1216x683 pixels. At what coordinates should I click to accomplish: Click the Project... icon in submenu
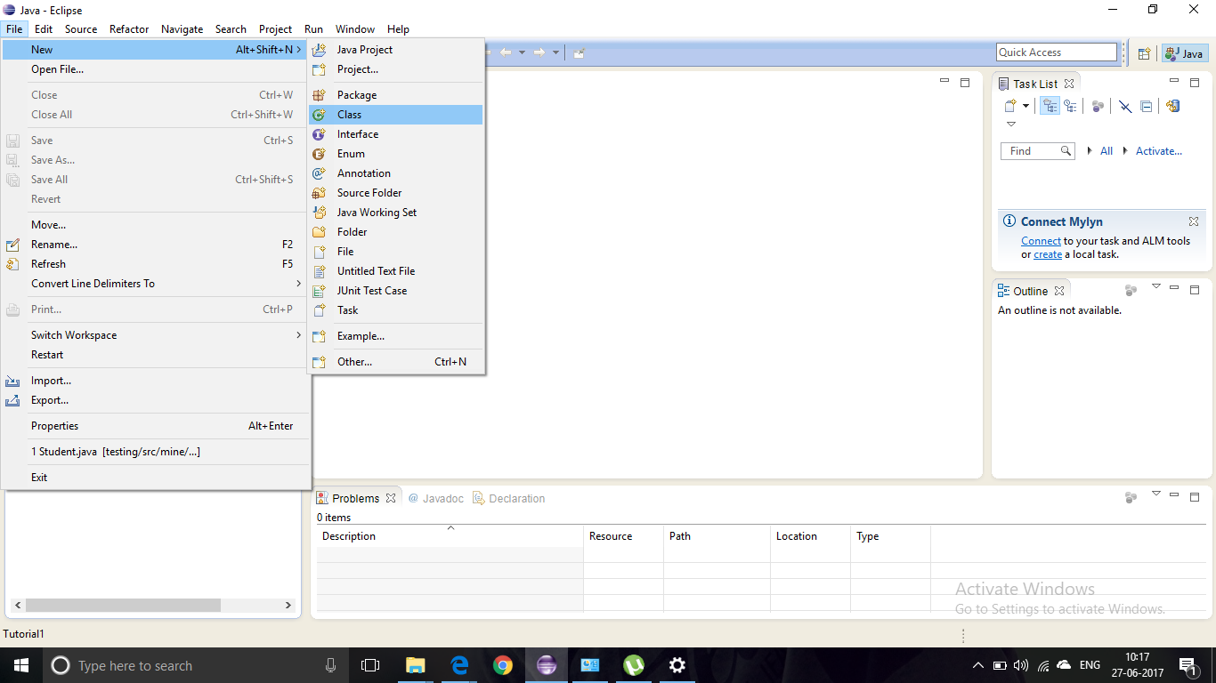pos(320,69)
